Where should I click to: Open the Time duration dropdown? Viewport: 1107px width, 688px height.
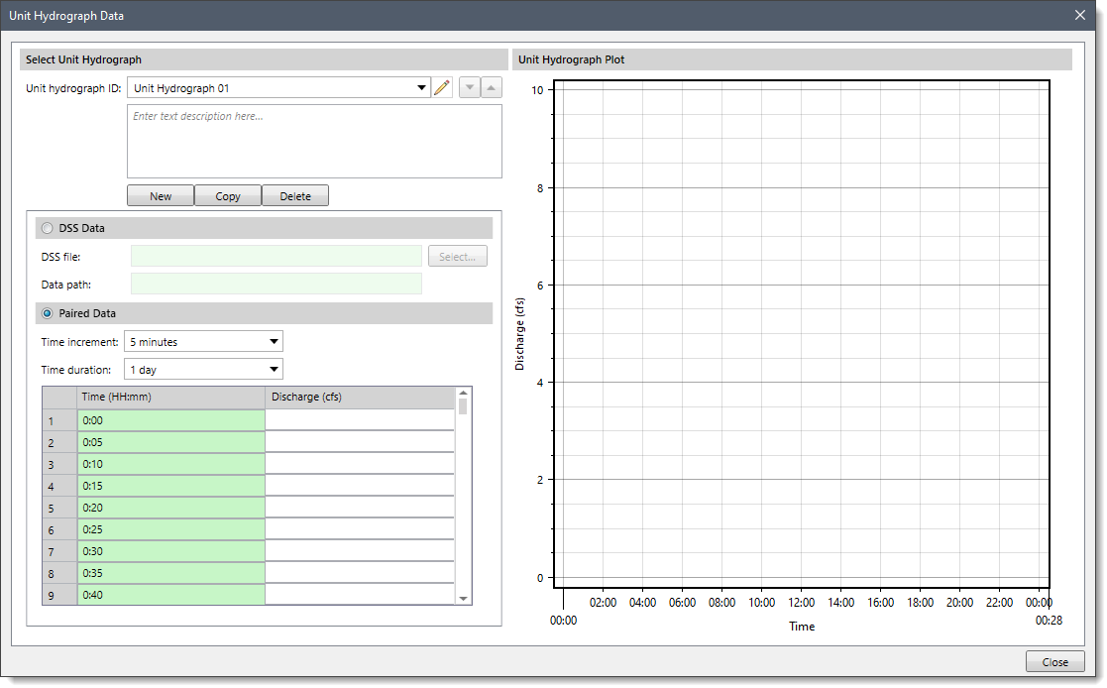274,370
